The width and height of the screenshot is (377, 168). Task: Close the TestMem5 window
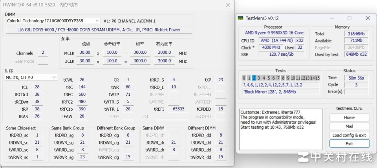(368, 18)
